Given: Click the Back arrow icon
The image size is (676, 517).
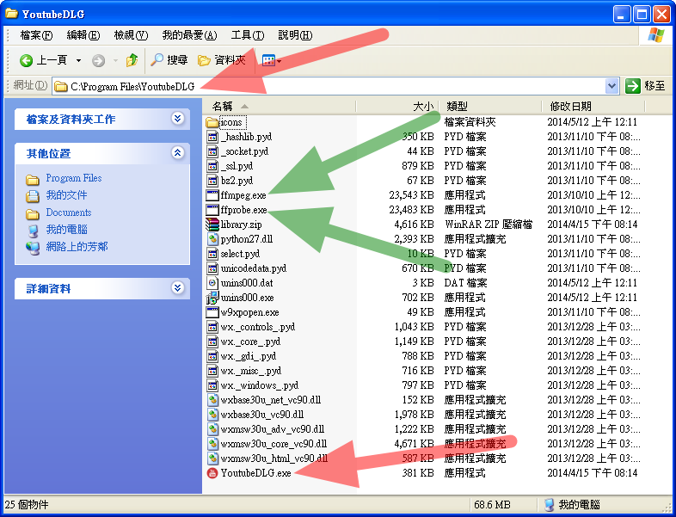Looking at the screenshot, I should coord(26,60).
